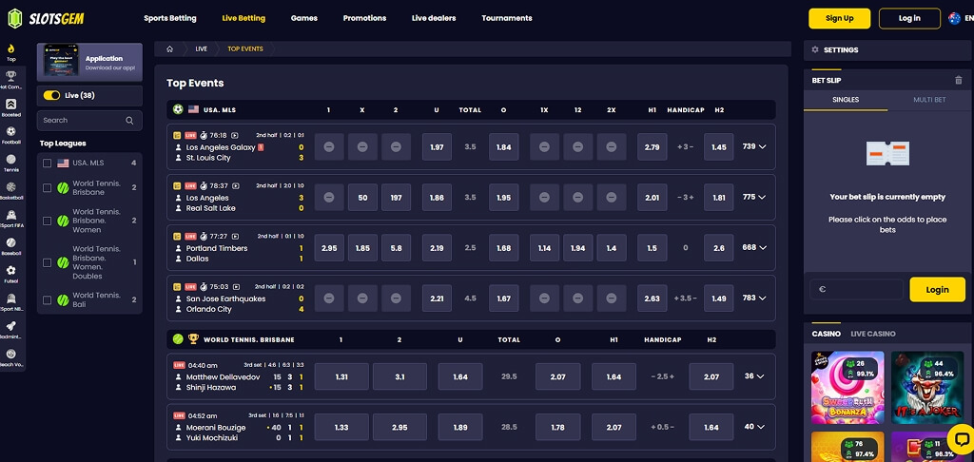Image resolution: width=974 pixels, height=462 pixels.
Task: Select the Tennis icon in sidebar
Action: (11, 159)
